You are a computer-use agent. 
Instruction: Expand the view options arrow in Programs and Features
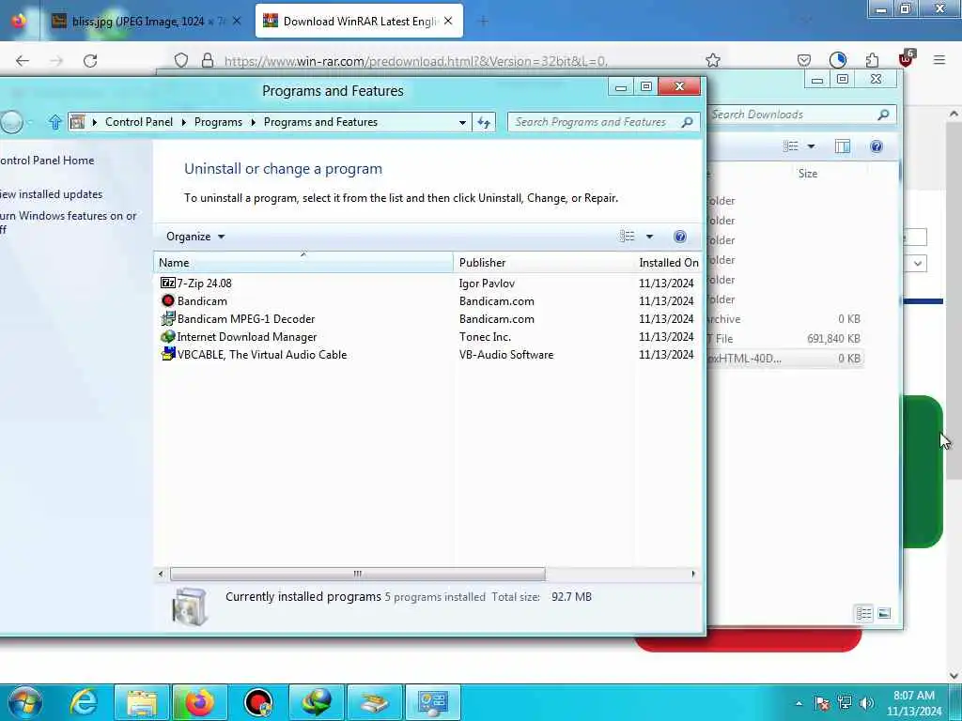[x=650, y=237]
